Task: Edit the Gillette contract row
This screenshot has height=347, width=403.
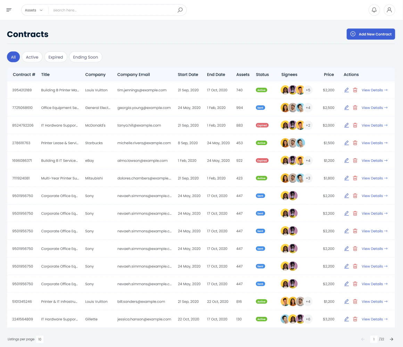Action: click(x=346, y=319)
